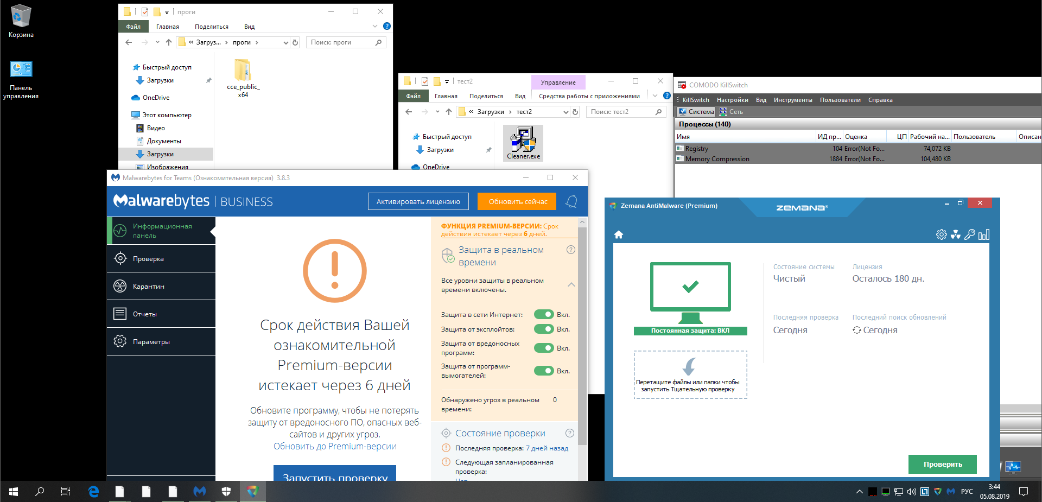1042x502 pixels.
Task: Open Панель управления desktop icon
Action: (21, 80)
